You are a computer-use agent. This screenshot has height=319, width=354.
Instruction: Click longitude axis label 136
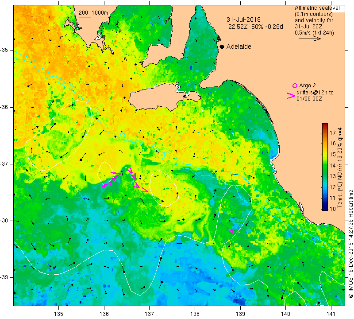click(x=104, y=314)
